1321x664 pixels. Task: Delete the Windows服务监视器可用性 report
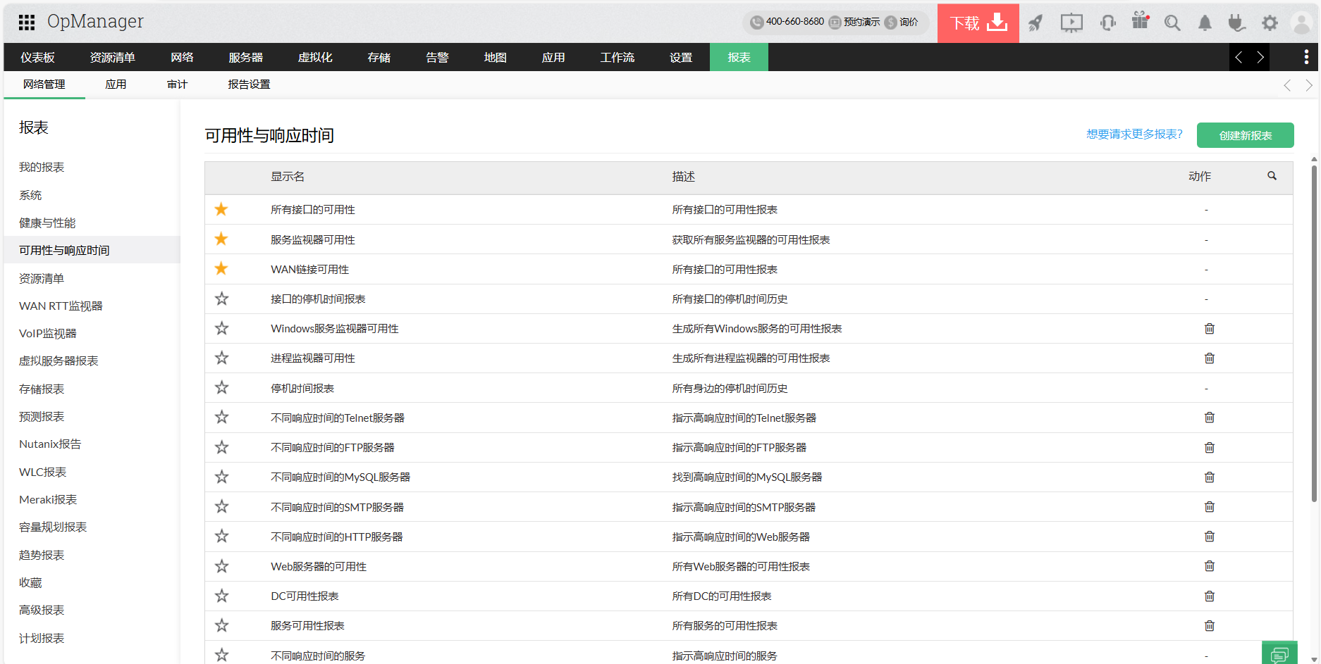[1210, 329]
